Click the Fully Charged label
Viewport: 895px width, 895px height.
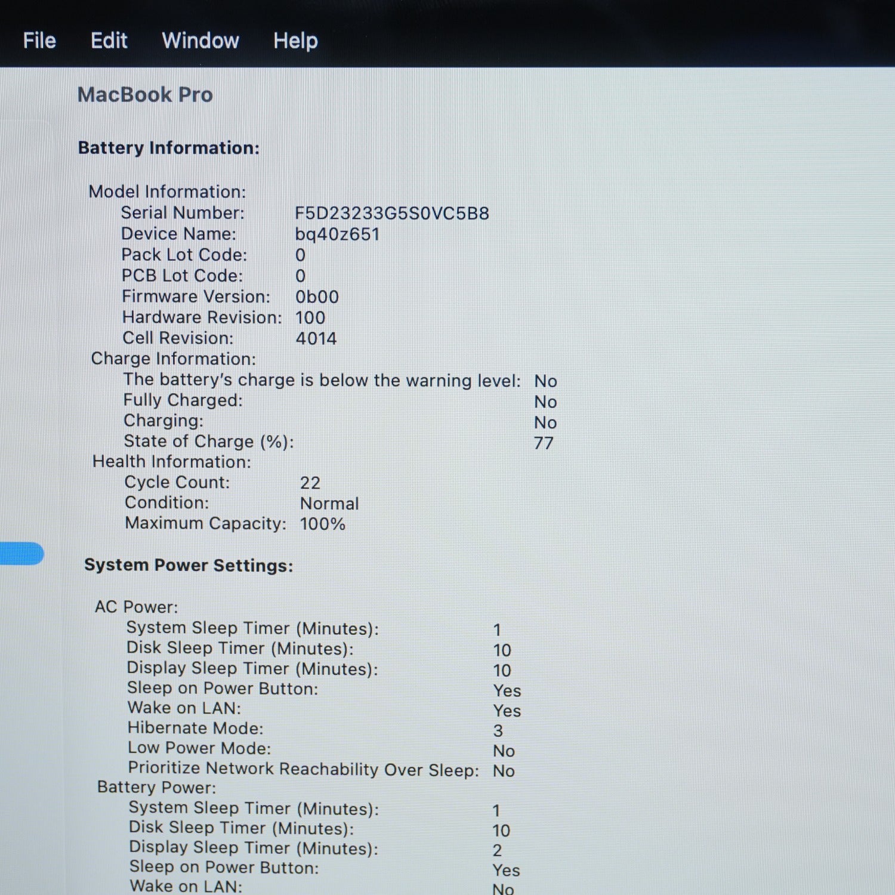tap(183, 400)
